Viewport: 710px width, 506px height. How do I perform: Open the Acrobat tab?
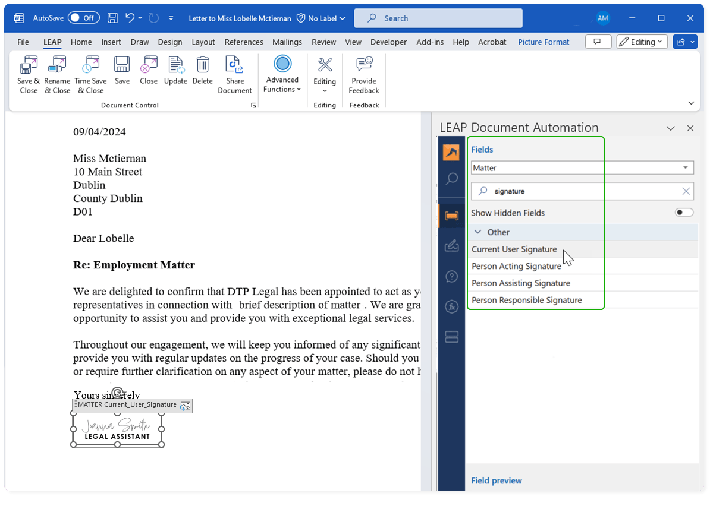[x=492, y=42]
